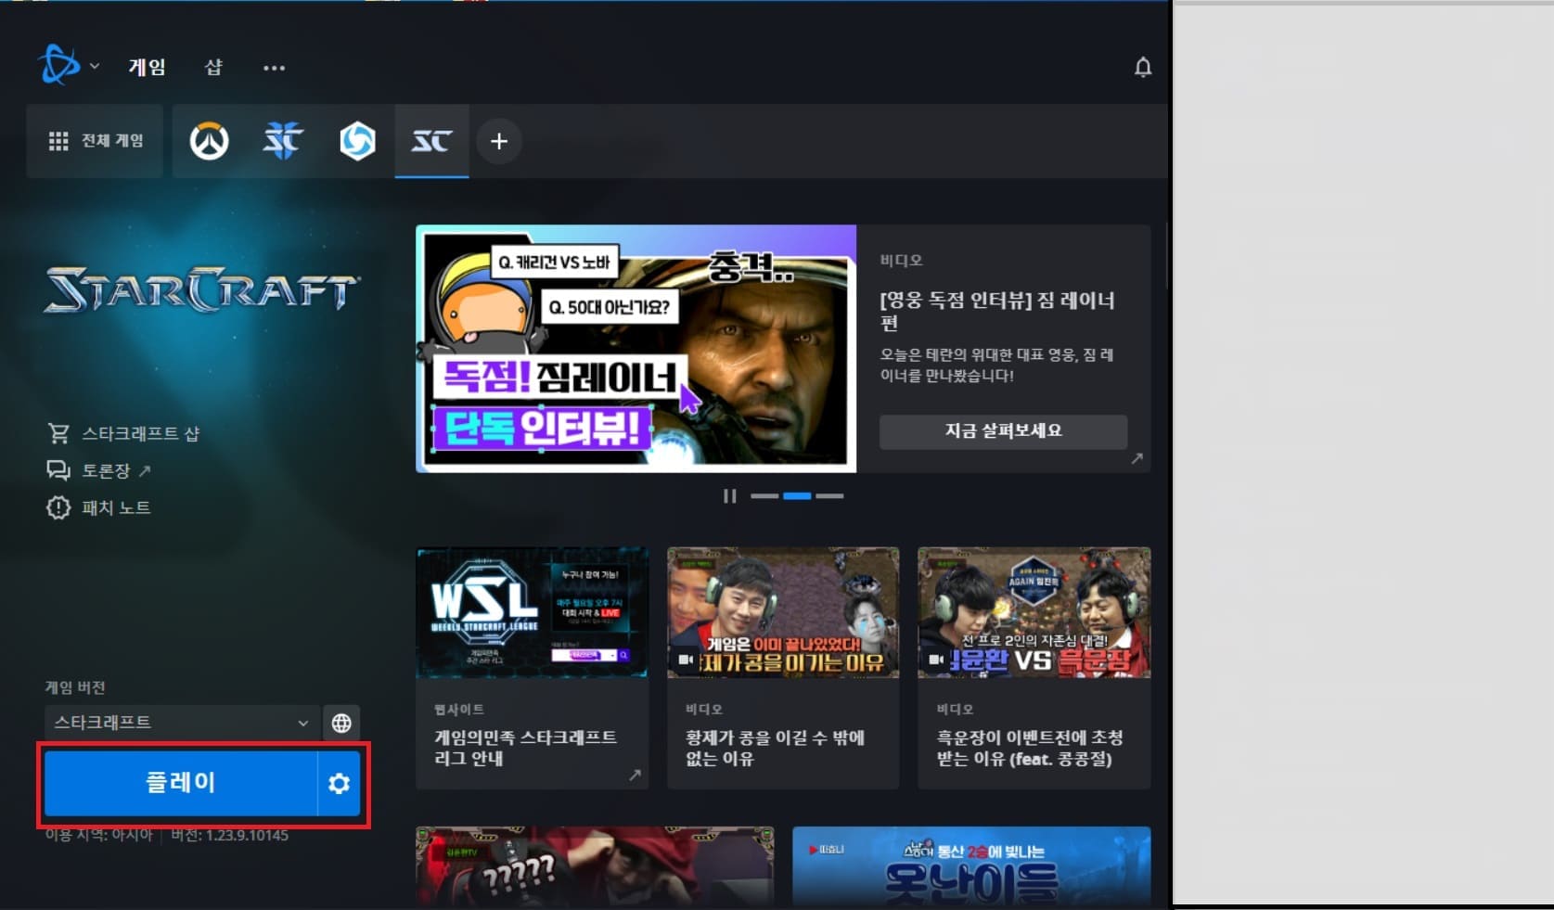The image size is (1554, 910).
Task: Select the StarCraft SC game tab
Action: (431, 141)
